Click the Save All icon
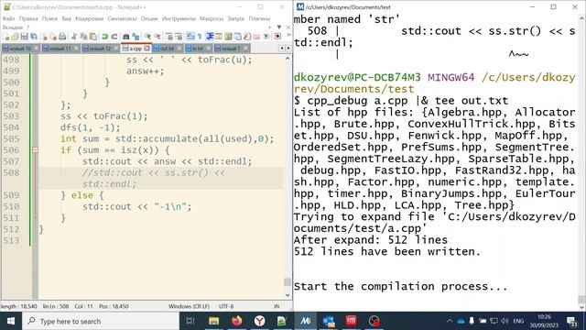The height and width of the screenshot is (330, 586). tap(34, 37)
